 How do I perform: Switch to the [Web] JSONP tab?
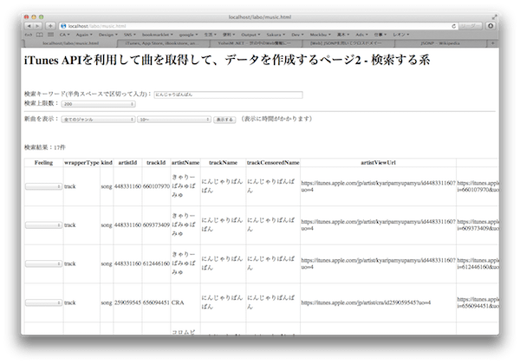[x=348, y=43]
